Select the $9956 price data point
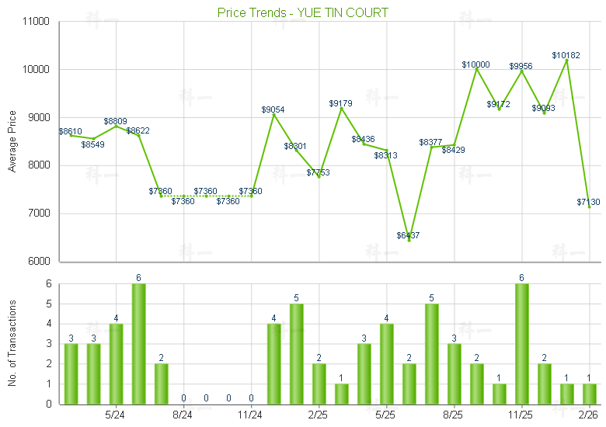Image resolution: width=606 pixels, height=427 pixels. point(521,71)
